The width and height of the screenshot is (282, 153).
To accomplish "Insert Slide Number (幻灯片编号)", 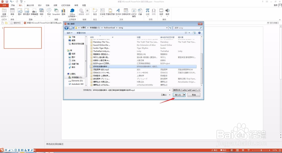I will click(134, 13).
